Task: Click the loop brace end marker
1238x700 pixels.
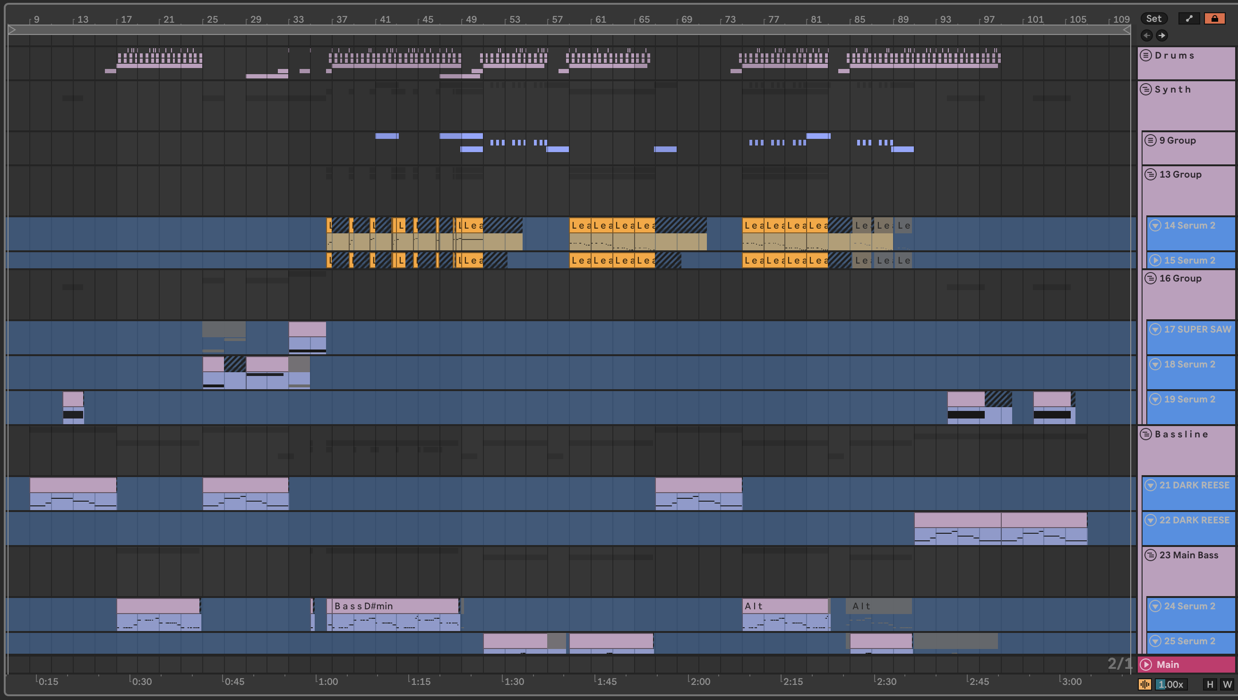Action: click(1126, 30)
